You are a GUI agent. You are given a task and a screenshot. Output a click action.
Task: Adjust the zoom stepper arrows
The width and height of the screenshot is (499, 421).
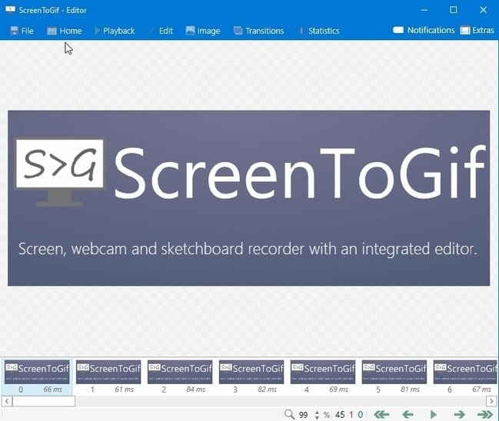(x=317, y=415)
